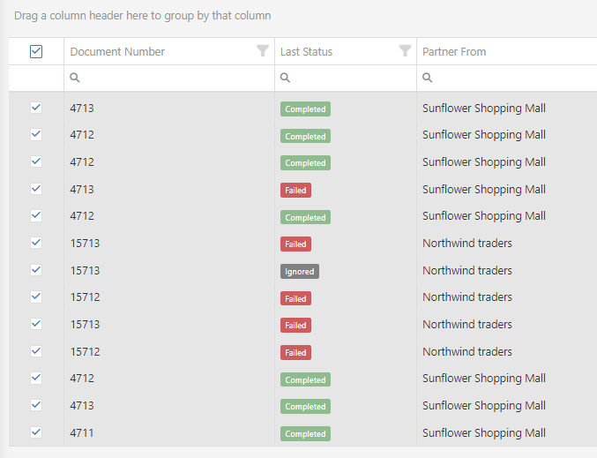Image resolution: width=597 pixels, height=458 pixels.
Task: Toggle the select-all checkbox in header
Action: tap(36, 51)
